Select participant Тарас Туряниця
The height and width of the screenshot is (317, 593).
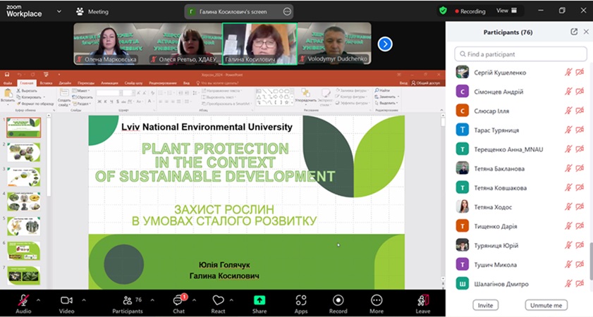coord(520,130)
